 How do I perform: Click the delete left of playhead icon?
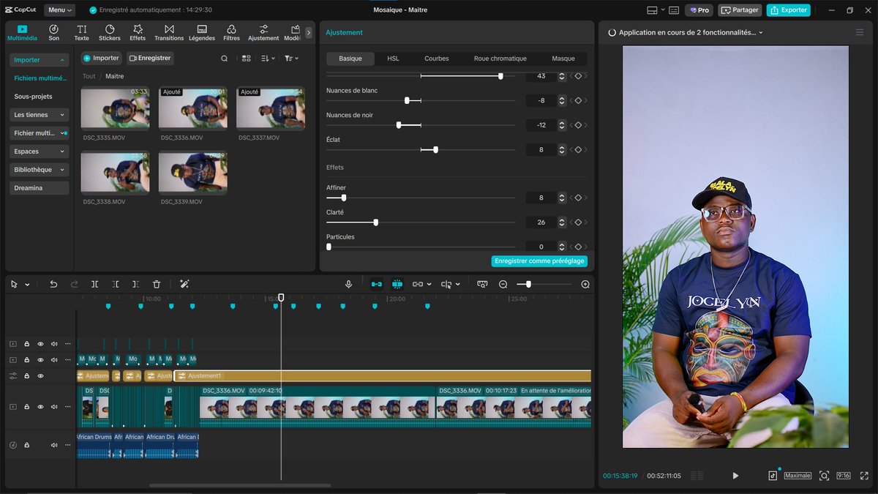(116, 284)
